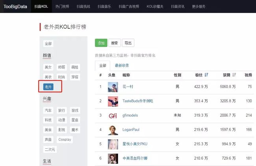The height and width of the screenshot is (166, 256).
Task: Open 花一村 avatar thumbnail
Action: [x=113, y=87]
